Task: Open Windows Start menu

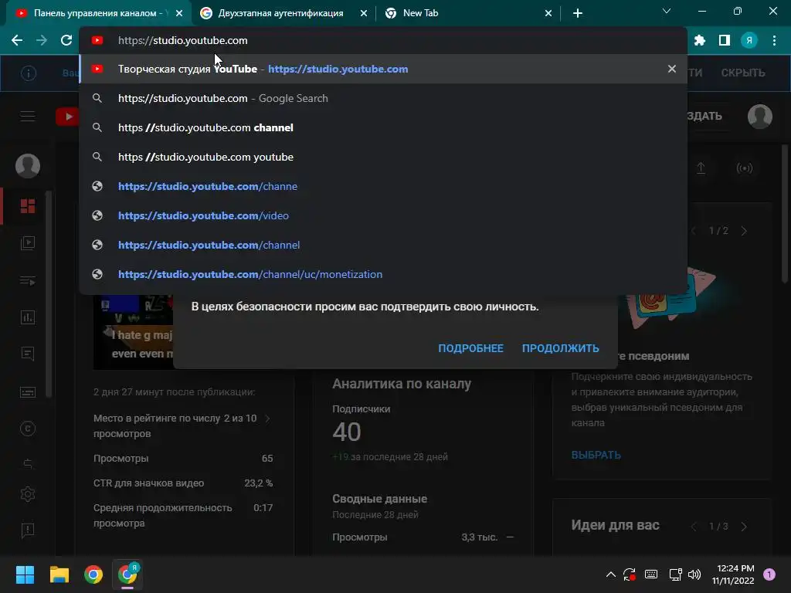Action: coord(25,574)
